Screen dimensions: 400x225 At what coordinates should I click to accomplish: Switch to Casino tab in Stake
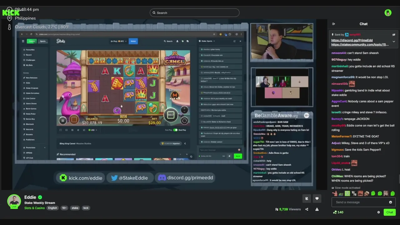click(x=32, y=41)
